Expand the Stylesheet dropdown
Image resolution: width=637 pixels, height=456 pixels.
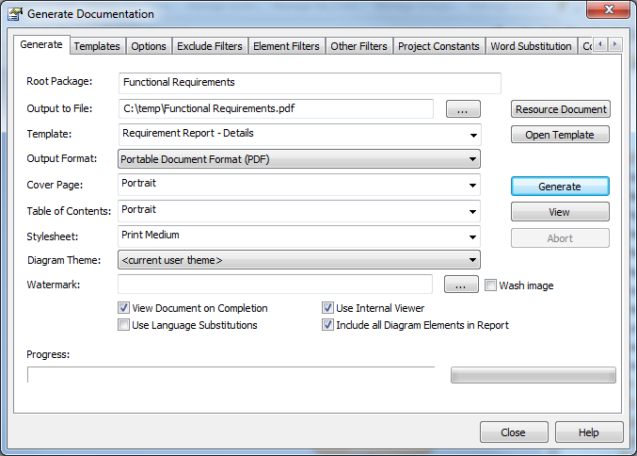click(472, 236)
